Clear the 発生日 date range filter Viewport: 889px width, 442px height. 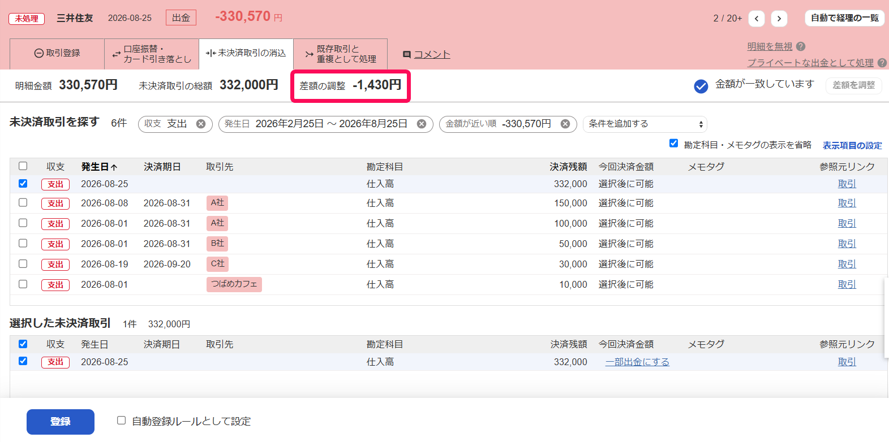coord(422,124)
